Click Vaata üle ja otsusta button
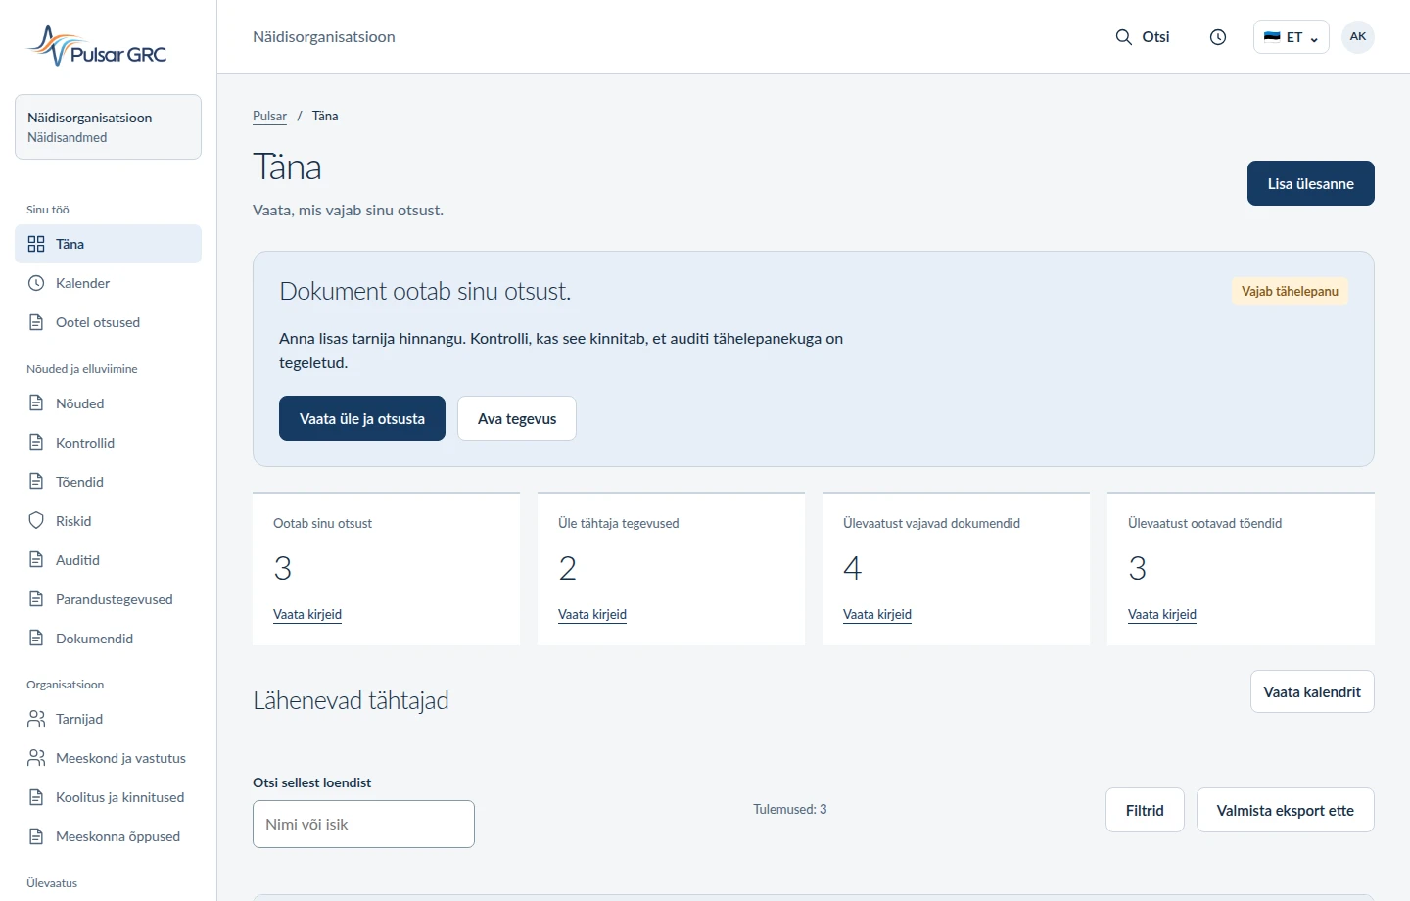 click(x=362, y=418)
